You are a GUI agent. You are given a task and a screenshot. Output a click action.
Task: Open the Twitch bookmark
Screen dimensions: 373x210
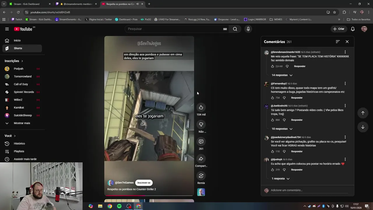[17, 20]
